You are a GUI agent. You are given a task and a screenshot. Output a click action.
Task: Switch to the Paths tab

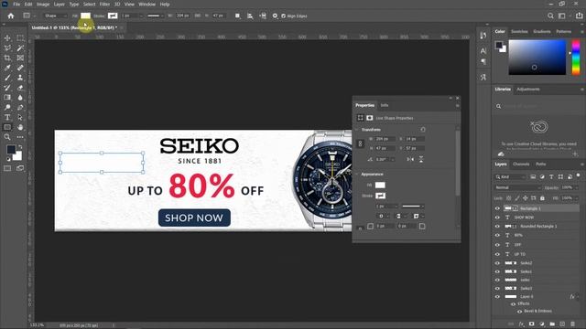(541, 164)
